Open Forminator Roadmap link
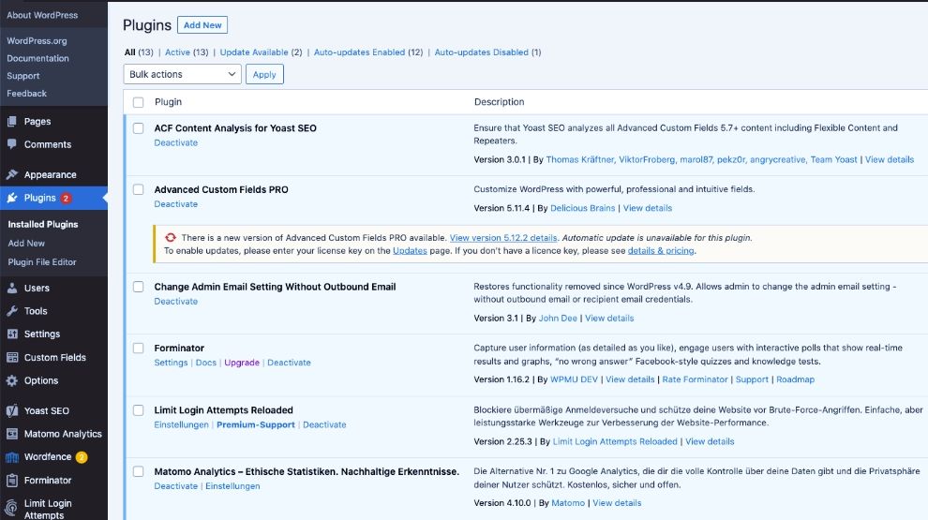 [x=795, y=379]
